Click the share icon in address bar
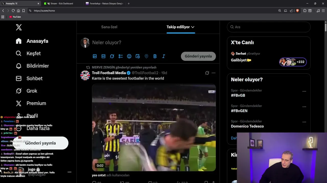Screen dimensions: 327x183 pos(291,11)
